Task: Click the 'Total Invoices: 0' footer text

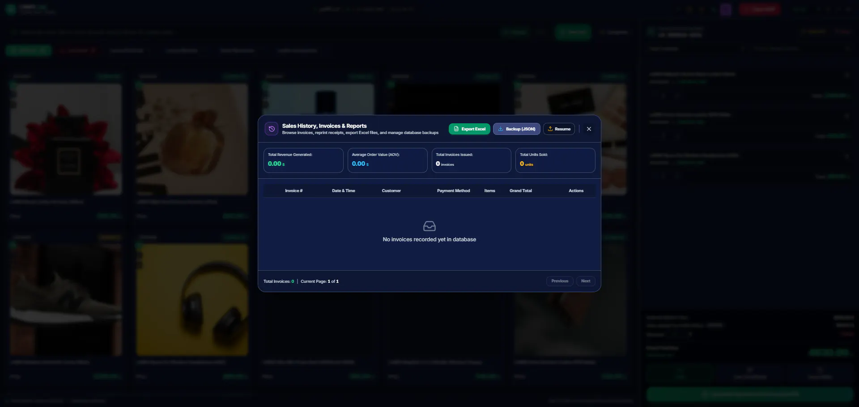Action: pyautogui.click(x=279, y=281)
